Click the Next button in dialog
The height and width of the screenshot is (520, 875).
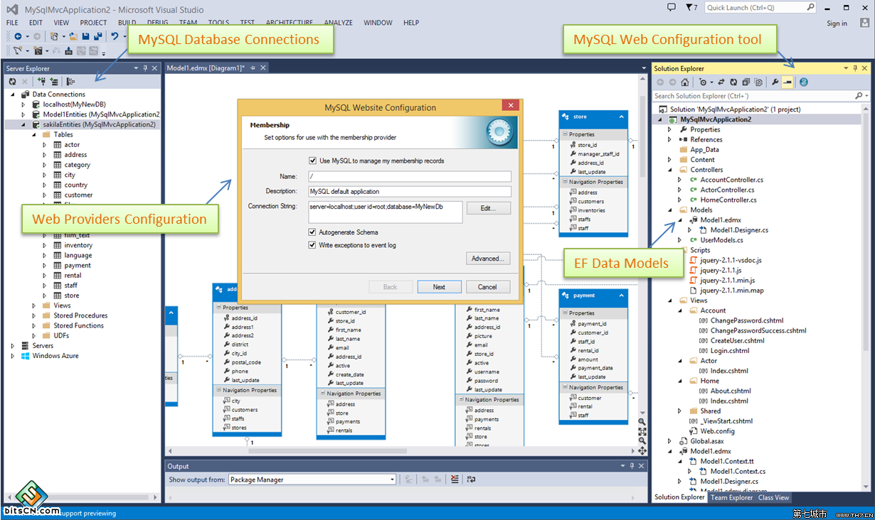pyautogui.click(x=439, y=287)
